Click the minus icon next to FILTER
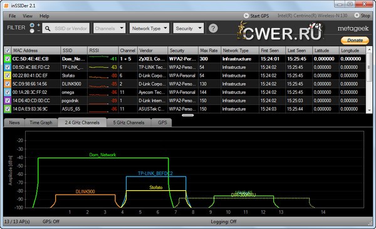Viewport: 376px width, 229px height. tap(39, 31)
